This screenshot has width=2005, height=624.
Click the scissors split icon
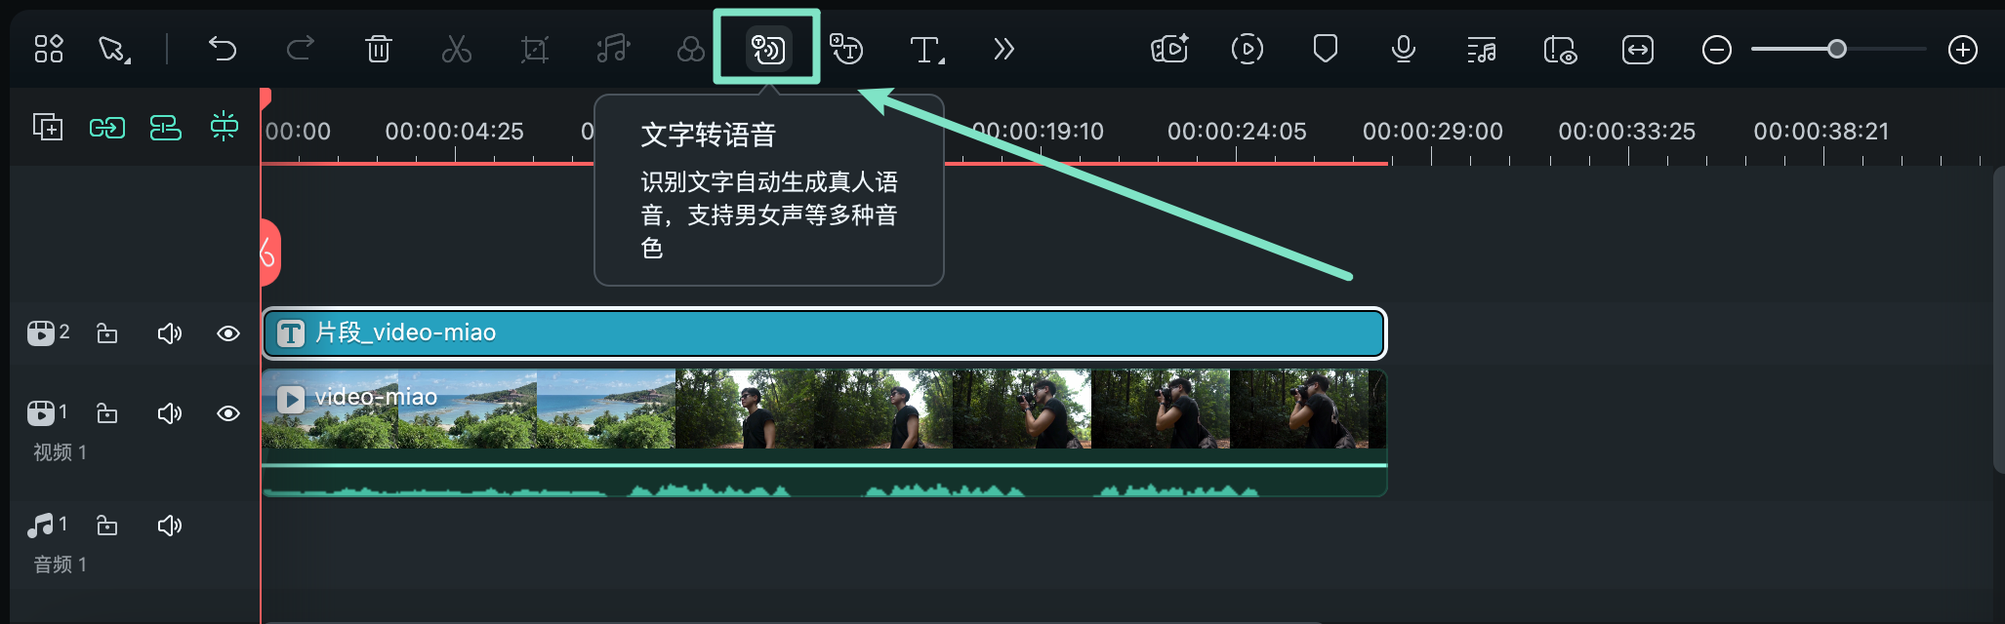tap(457, 49)
